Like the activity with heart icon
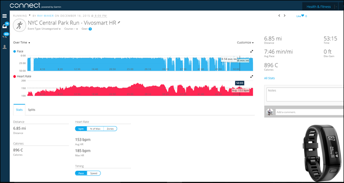Screen dimensions: 344x183 coord(303,16)
